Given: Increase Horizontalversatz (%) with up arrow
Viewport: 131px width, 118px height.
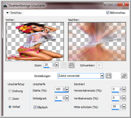Looking at the screenshot, I should 121,88.
